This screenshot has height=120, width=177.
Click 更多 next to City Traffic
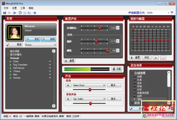114,99
